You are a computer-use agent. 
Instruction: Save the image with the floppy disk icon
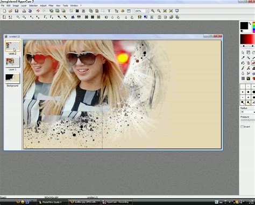(17, 11)
